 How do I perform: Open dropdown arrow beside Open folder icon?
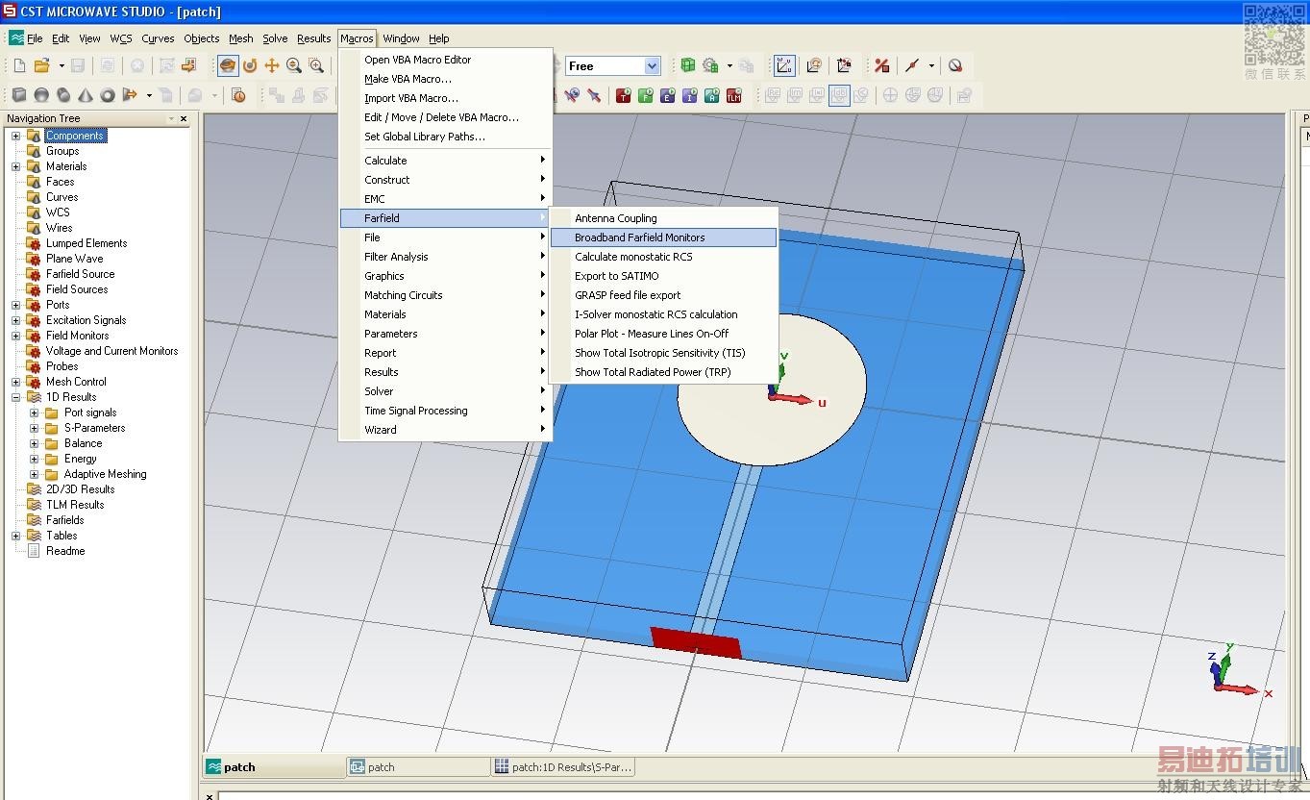coord(62,65)
